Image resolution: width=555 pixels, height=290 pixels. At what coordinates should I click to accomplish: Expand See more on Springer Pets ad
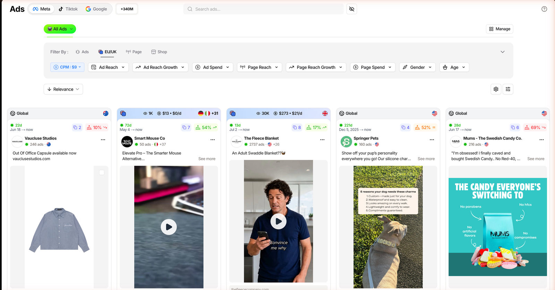426,159
